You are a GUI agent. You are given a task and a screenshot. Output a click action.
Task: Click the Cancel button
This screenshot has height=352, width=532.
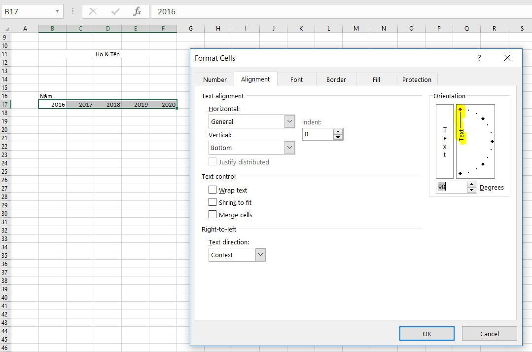(x=489, y=334)
